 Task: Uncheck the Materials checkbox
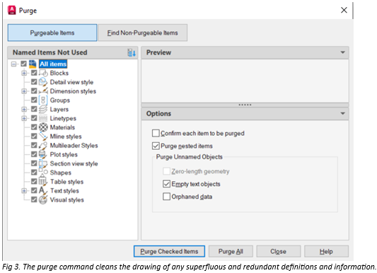(34, 127)
